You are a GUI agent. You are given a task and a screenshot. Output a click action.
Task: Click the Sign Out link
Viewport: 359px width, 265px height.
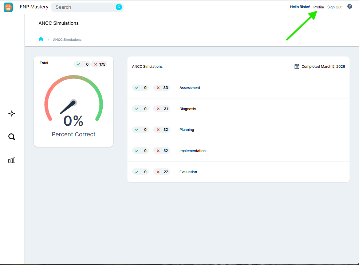334,7
